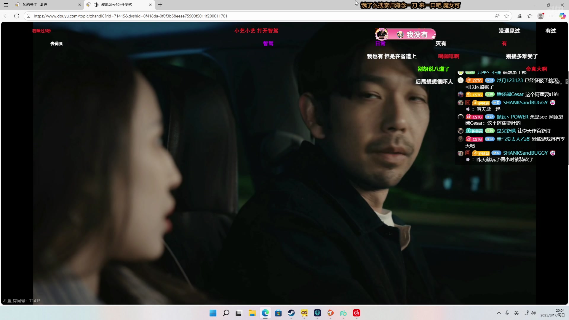Click the danmaku 后尾想想很吓人
569x320 pixels.
click(x=434, y=82)
